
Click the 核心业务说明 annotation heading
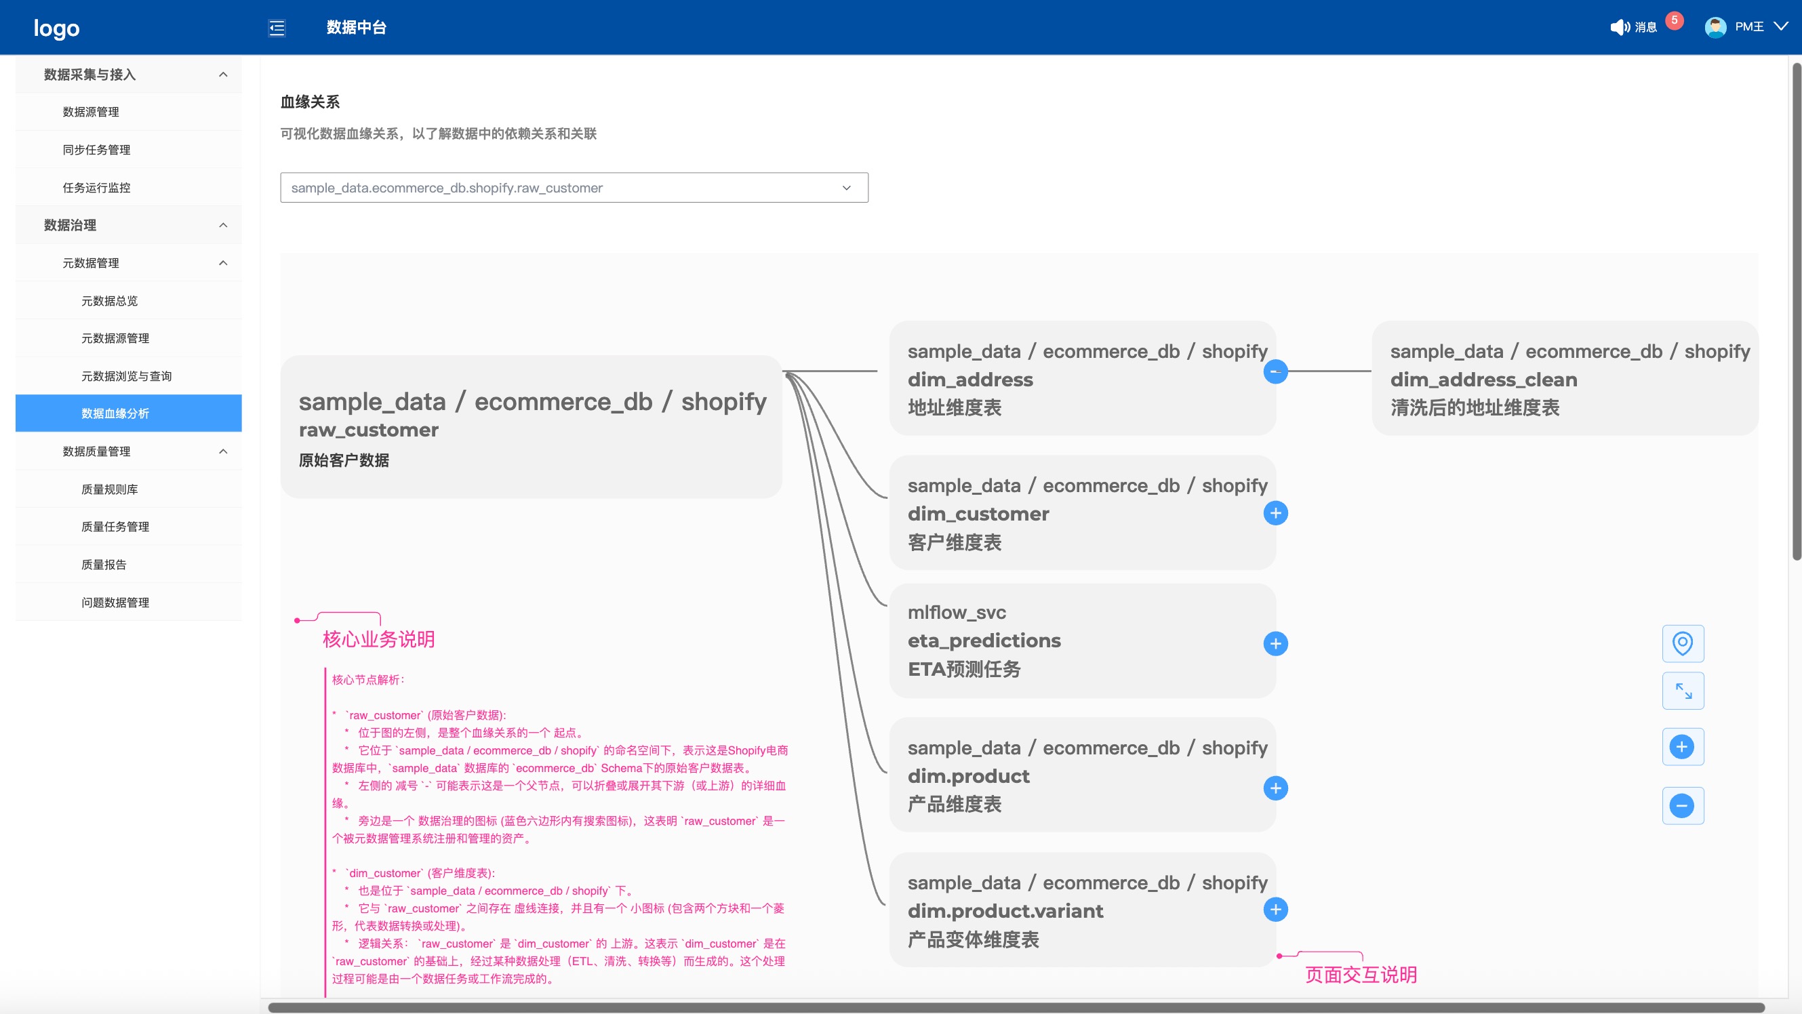pyautogui.click(x=378, y=639)
